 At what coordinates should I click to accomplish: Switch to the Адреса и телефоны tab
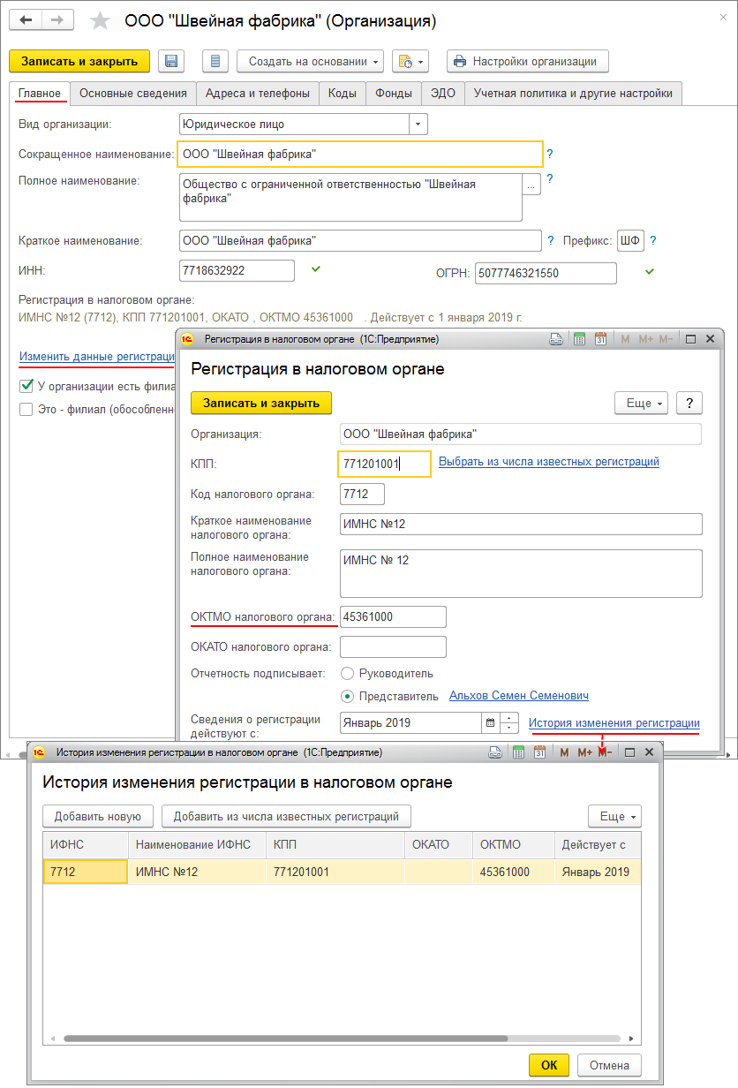(257, 94)
